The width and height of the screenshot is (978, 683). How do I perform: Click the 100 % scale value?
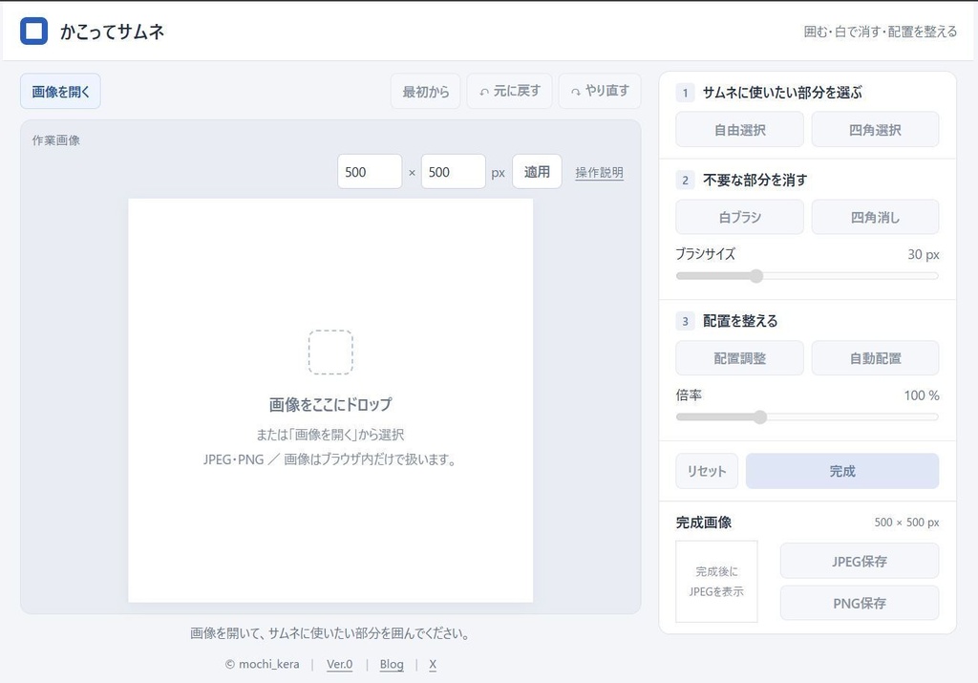tap(922, 395)
